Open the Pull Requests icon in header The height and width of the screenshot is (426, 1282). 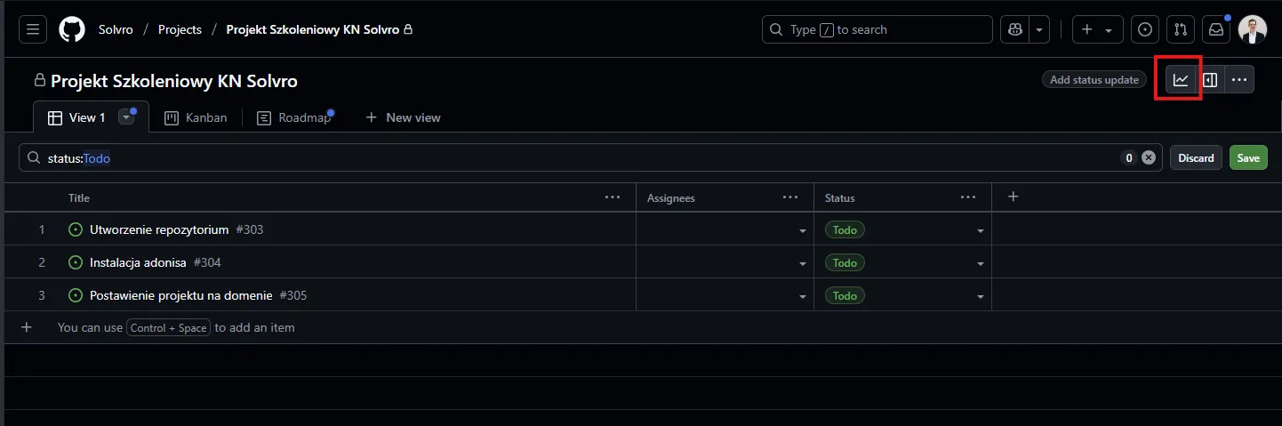tap(1180, 29)
